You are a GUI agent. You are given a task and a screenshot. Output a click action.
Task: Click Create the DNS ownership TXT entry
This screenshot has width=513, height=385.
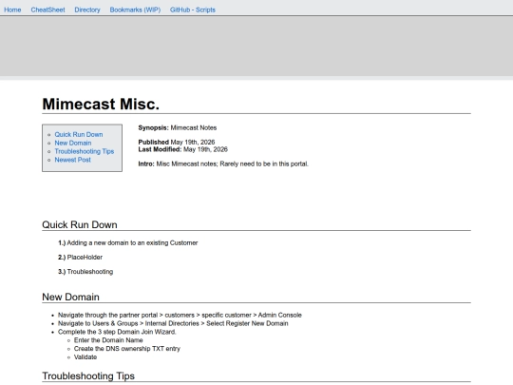127,349
